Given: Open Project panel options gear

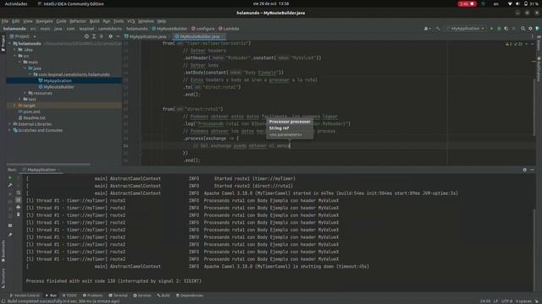Looking at the screenshot, I should [111, 36].
